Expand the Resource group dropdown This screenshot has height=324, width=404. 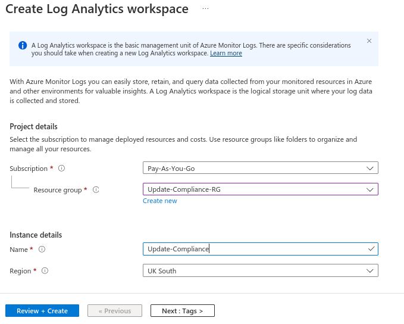tap(261, 189)
